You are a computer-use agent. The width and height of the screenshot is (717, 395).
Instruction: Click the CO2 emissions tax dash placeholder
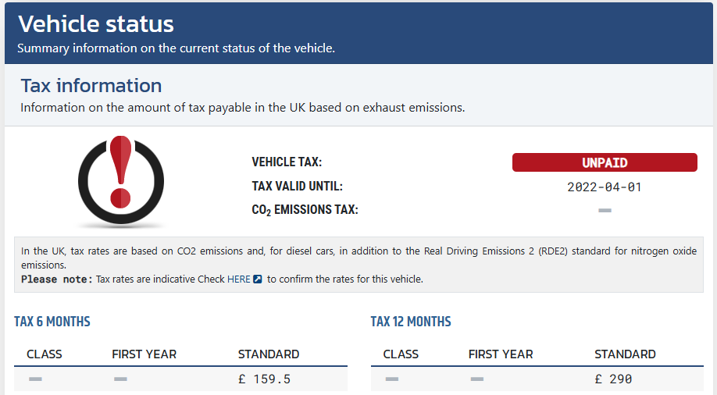tap(605, 210)
